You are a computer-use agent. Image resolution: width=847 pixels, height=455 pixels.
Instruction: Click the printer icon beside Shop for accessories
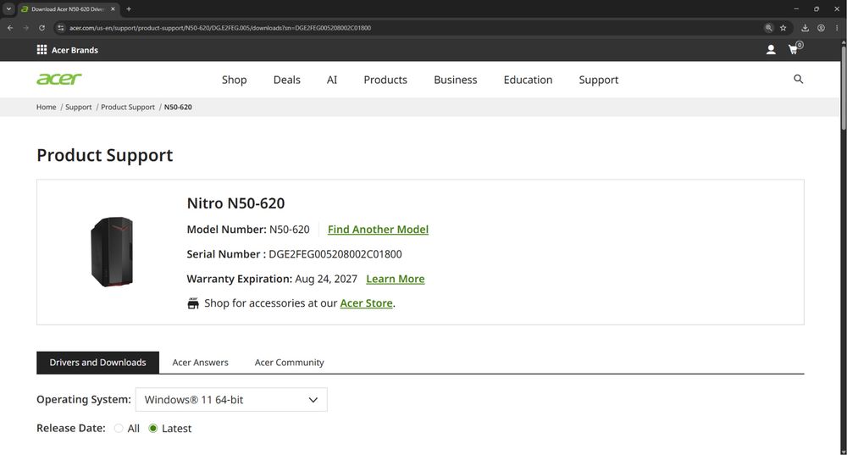coord(193,303)
